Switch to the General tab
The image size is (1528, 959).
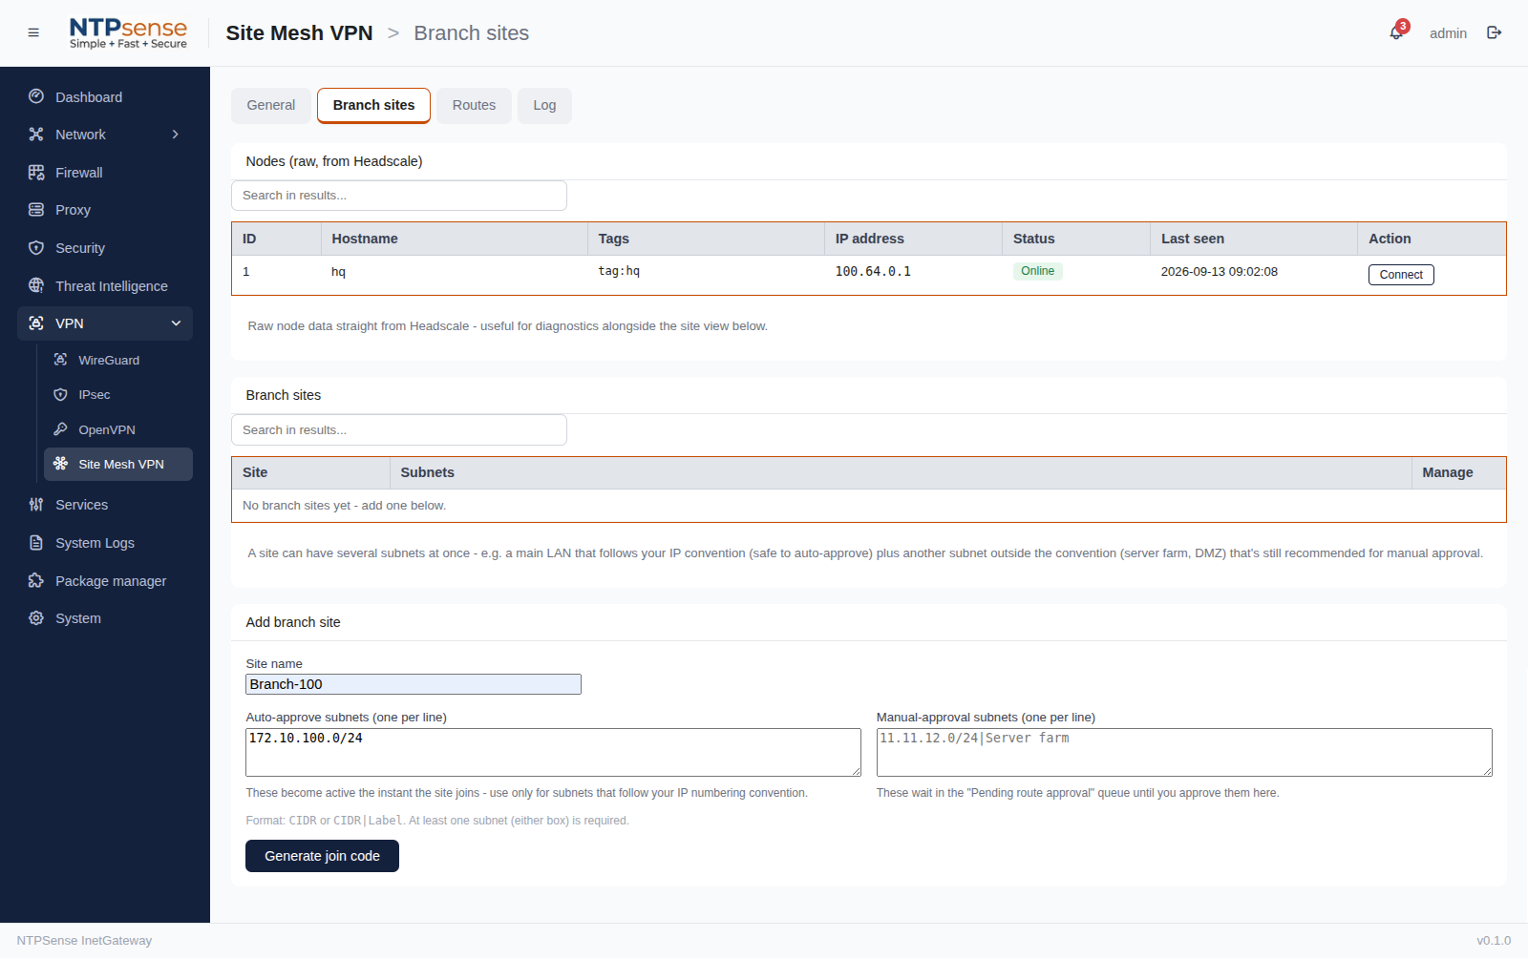271,106
